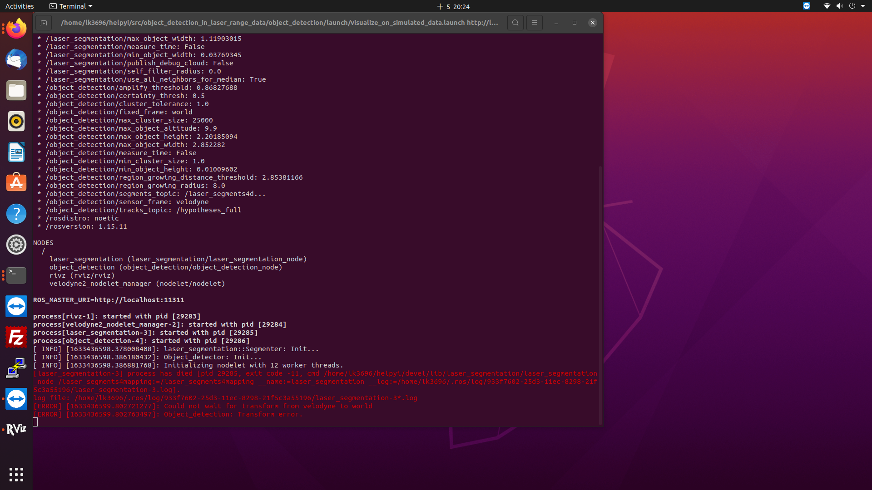The image size is (872, 490).
Task: Click the NODES heading text
Action: coord(43,243)
